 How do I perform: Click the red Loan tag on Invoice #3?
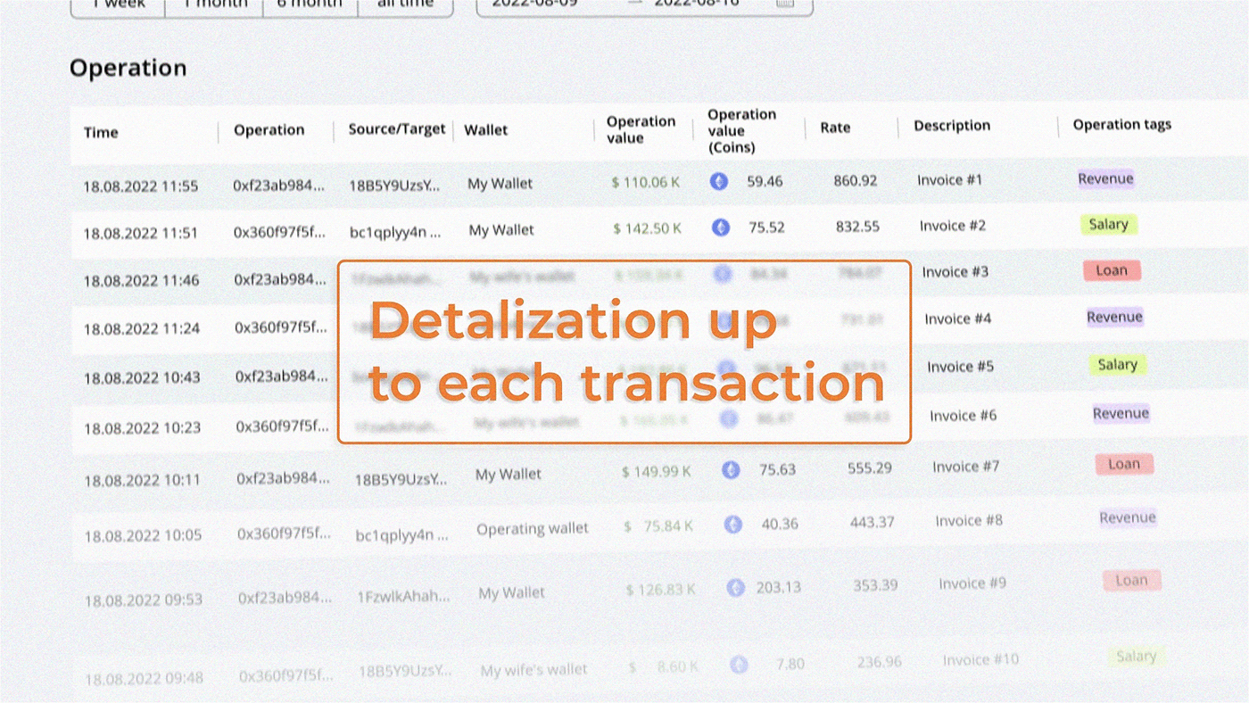click(1112, 270)
